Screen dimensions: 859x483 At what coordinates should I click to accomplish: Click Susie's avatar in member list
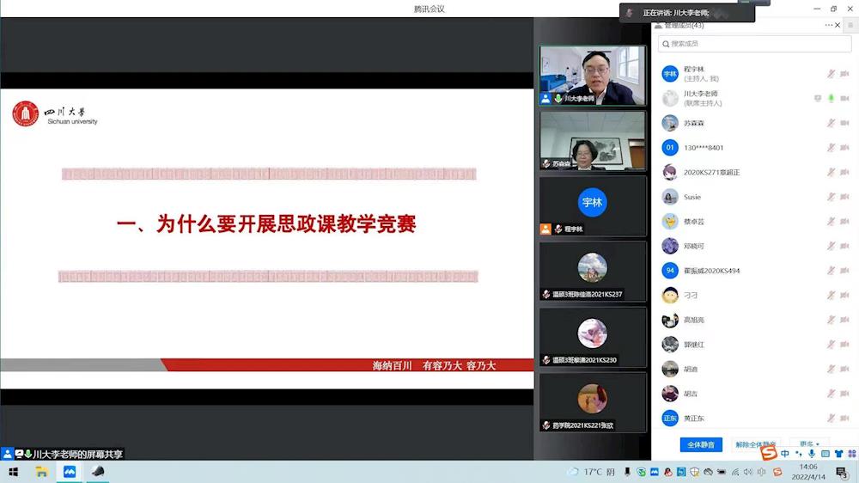670,197
